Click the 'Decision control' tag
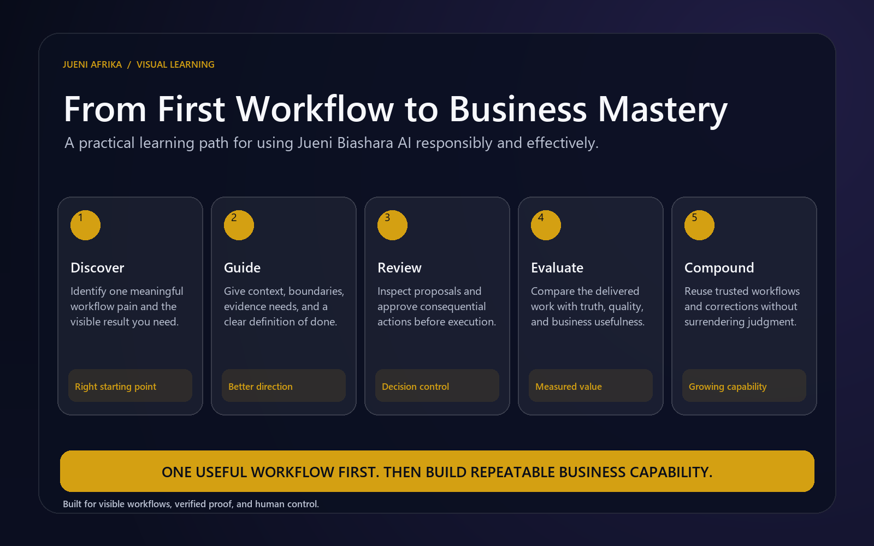This screenshot has height=546, width=874. coord(437,385)
